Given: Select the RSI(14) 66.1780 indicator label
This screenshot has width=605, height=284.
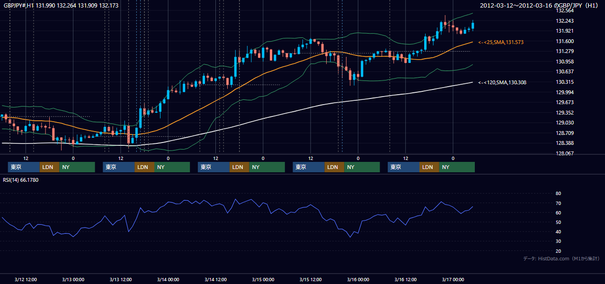Looking at the screenshot, I should pos(21,180).
